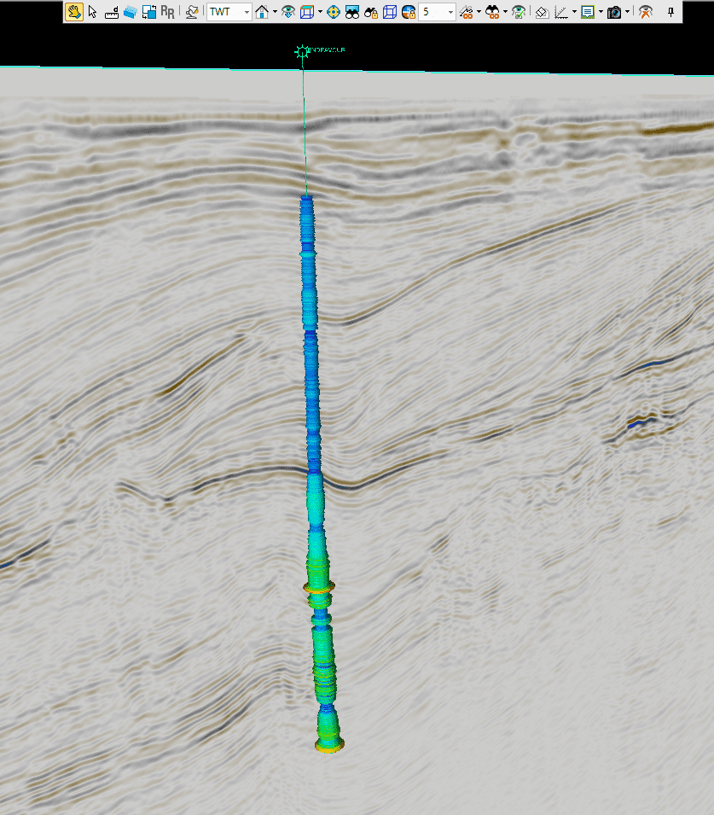Click the target view-all icon
This screenshot has width=714, height=815.
(334, 12)
